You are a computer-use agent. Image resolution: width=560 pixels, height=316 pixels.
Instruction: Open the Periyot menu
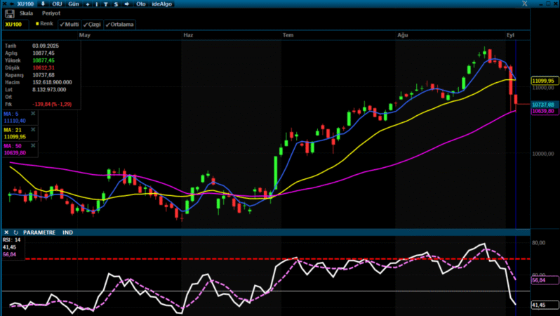(x=51, y=13)
